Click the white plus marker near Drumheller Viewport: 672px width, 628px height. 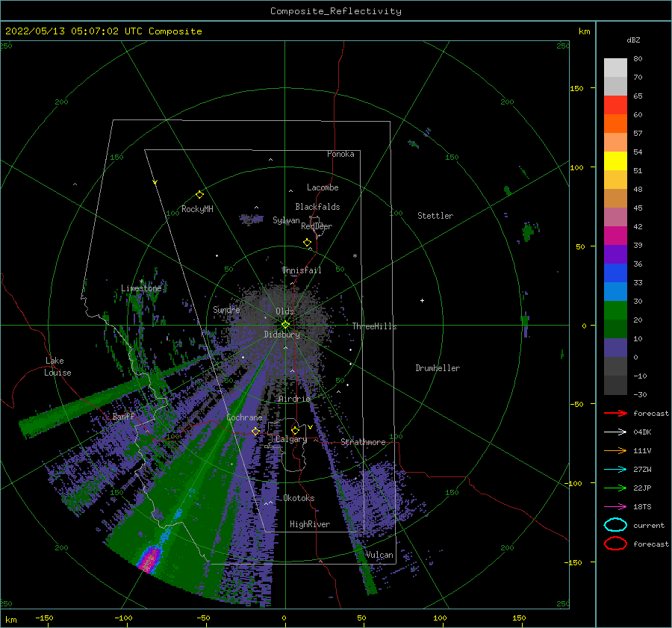(x=422, y=300)
